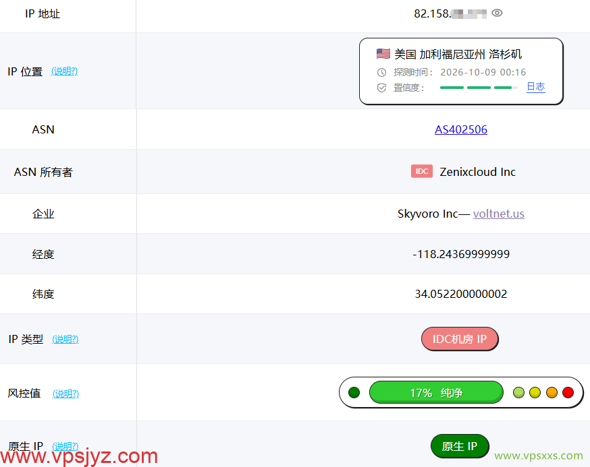
Task: Click the orange risk level dot
Action: tap(552, 393)
